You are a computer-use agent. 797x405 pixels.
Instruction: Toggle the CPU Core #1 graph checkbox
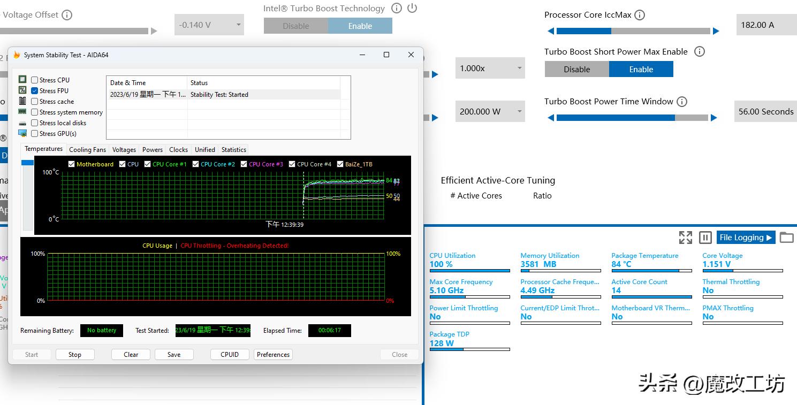click(x=147, y=164)
